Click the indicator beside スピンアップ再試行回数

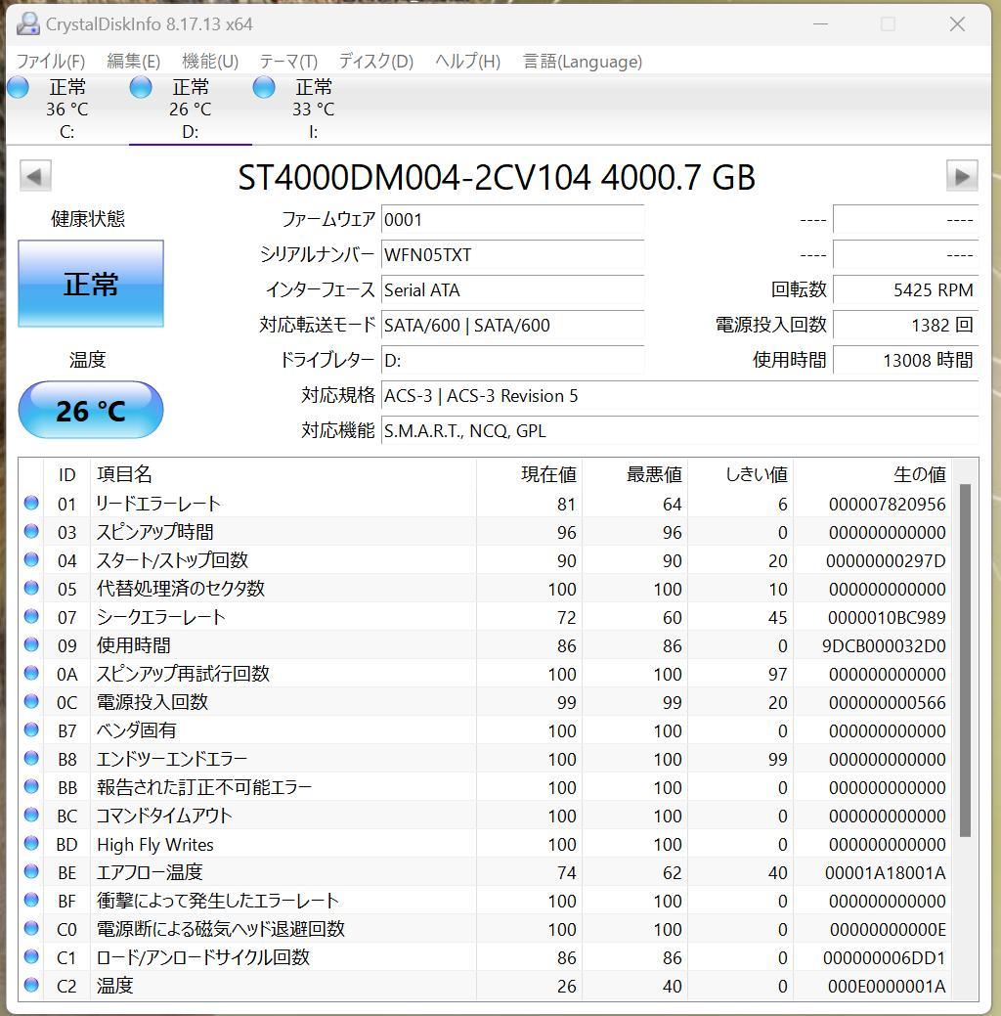(x=31, y=673)
